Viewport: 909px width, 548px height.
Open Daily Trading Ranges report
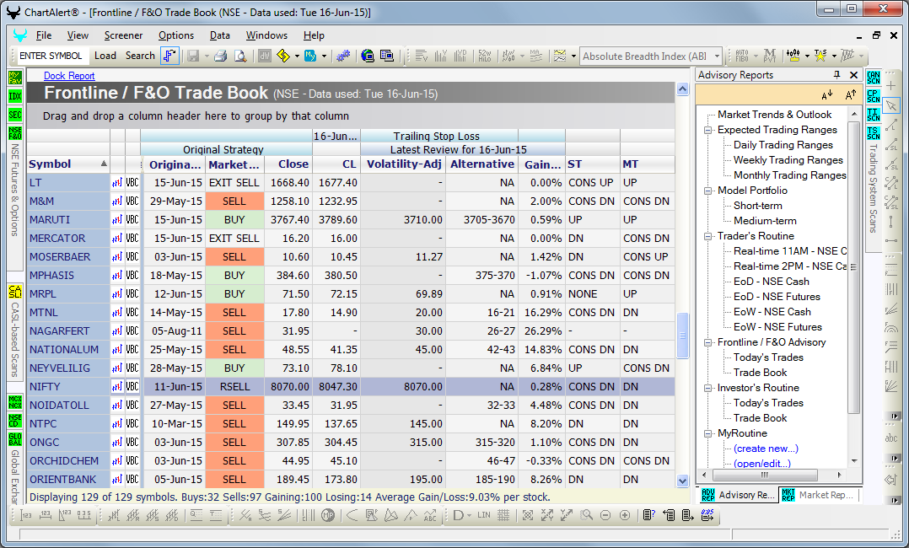point(783,145)
